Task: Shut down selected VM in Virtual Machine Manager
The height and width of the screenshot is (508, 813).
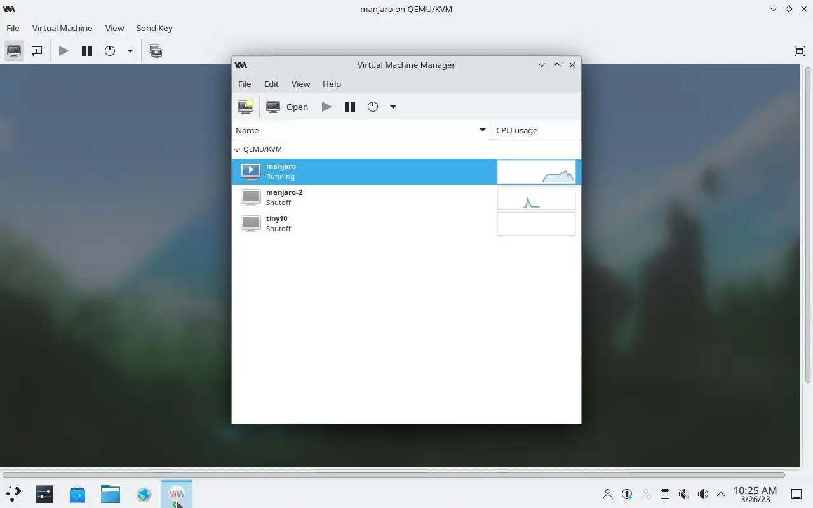Action: coord(373,107)
